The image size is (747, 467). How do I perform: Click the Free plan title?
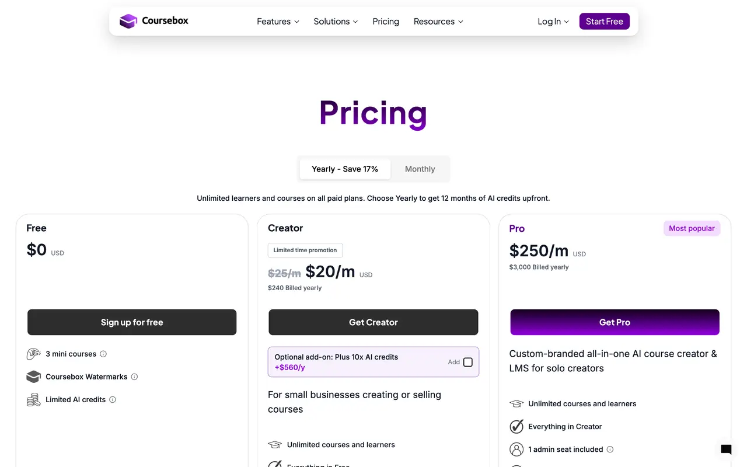36,228
